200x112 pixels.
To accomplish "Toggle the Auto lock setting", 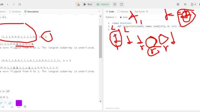I will tap(124, 17).
